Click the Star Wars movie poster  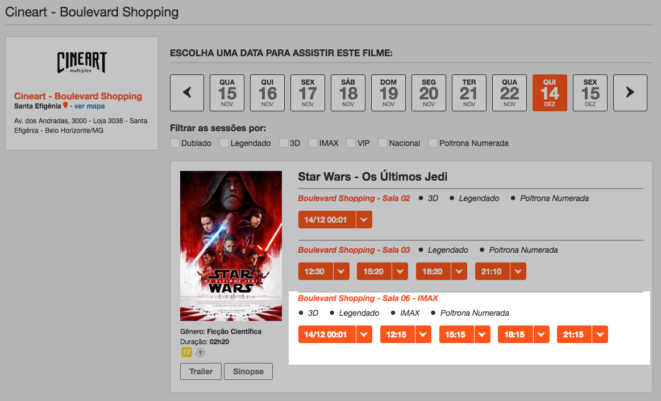tap(231, 246)
